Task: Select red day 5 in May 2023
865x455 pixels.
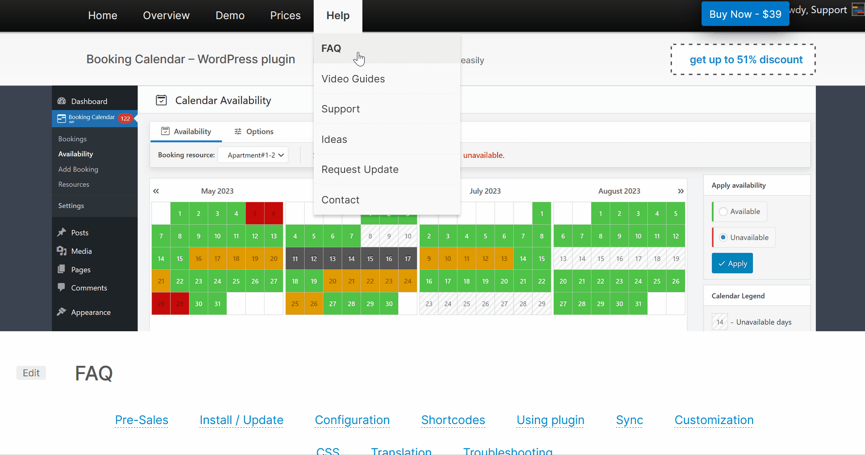Action: [255, 213]
